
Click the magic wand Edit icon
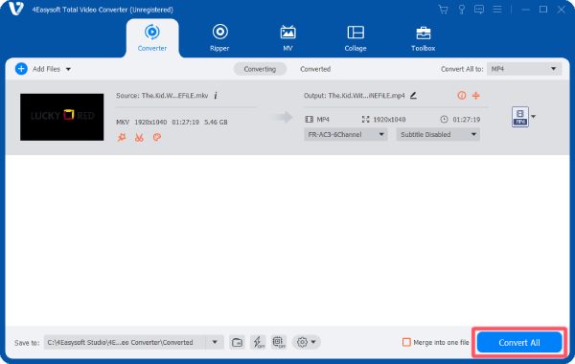122,138
